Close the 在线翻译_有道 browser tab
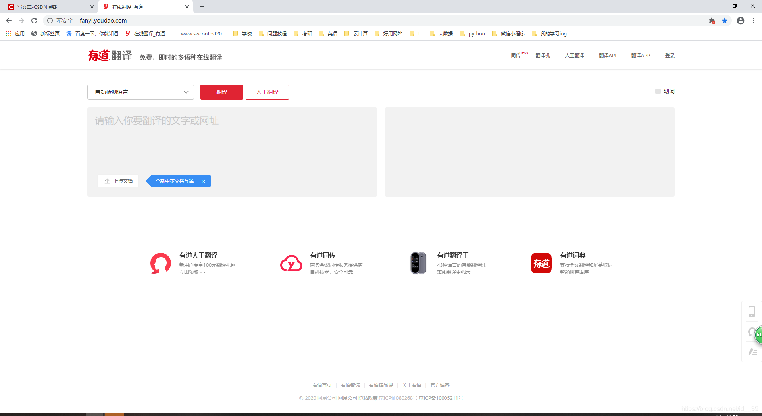The image size is (762, 416). point(187,7)
